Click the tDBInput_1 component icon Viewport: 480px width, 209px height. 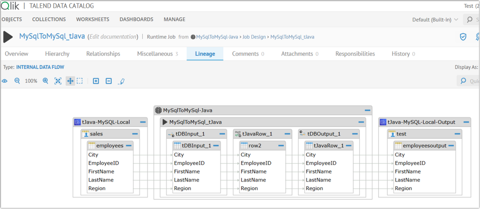coord(171,134)
